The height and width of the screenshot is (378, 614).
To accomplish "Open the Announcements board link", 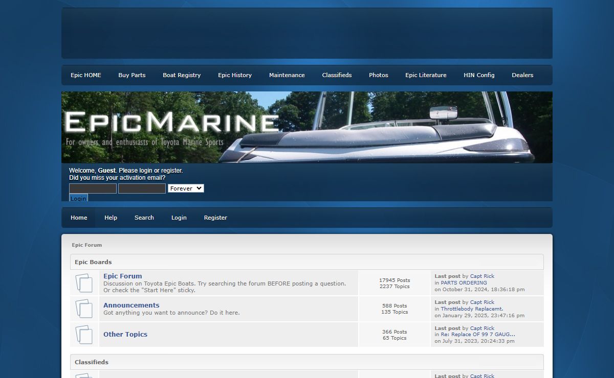I will pos(131,305).
